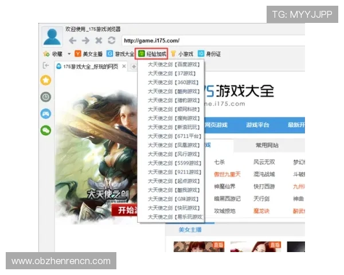Open the 经验加成 bookmark menu
Viewport: 344px width, 275px height.
click(151, 54)
